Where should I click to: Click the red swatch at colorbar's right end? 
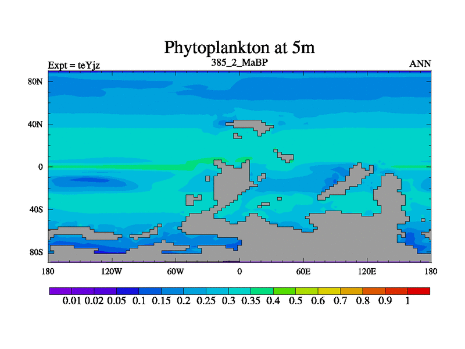(x=419, y=291)
